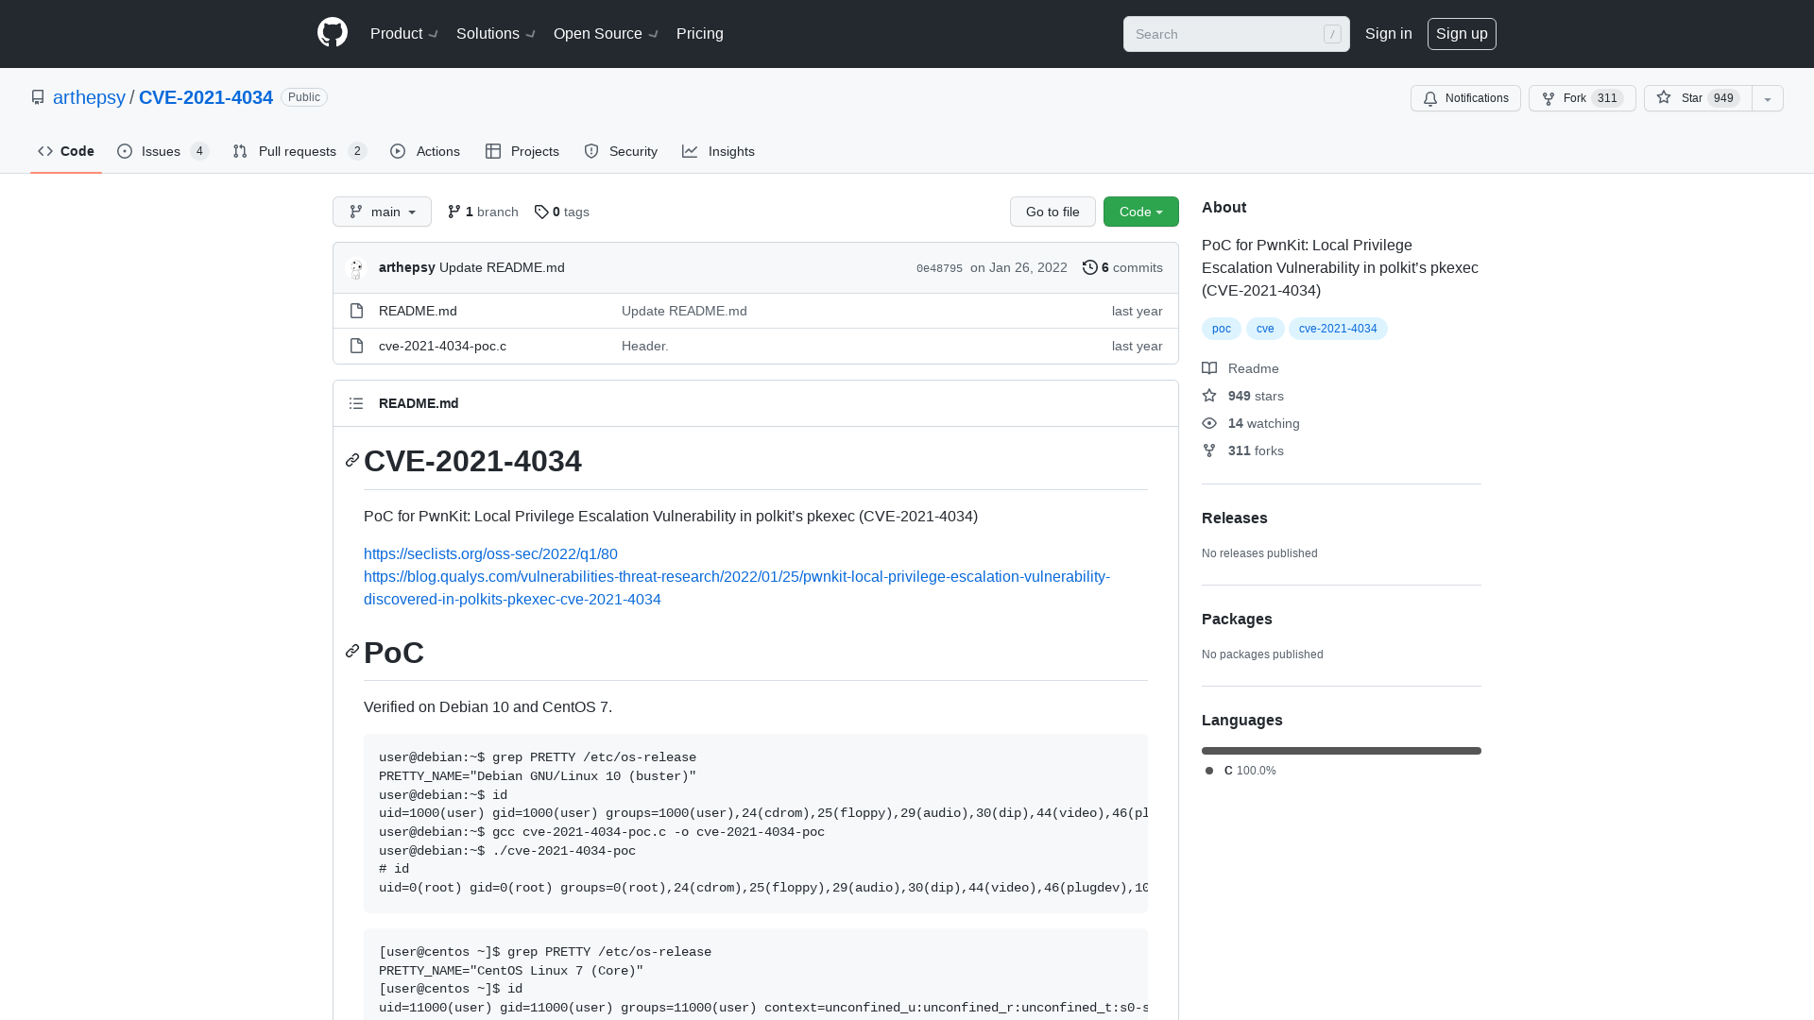Image resolution: width=1814 pixels, height=1020 pixels.
Task: Click arthepsy's avatar in the commit row
Action: pos(356,268)
